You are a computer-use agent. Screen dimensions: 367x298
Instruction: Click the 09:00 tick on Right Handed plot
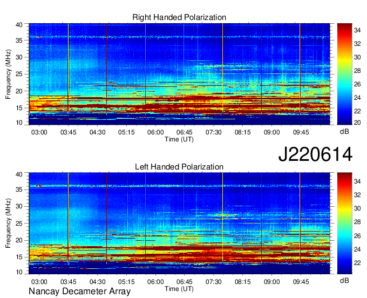coord(271,132)
